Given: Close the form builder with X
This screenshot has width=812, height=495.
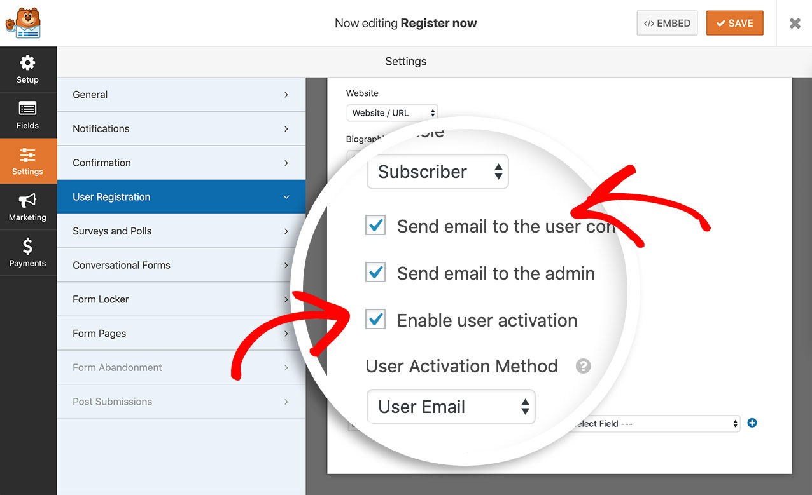Looking at the screenshot, I should click(x=795, y=23).
